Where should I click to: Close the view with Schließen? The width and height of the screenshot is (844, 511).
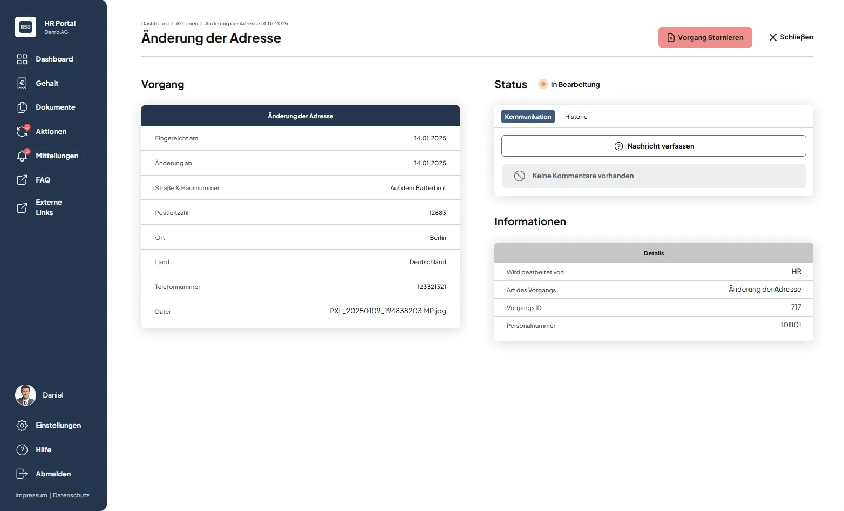(791, 37)
